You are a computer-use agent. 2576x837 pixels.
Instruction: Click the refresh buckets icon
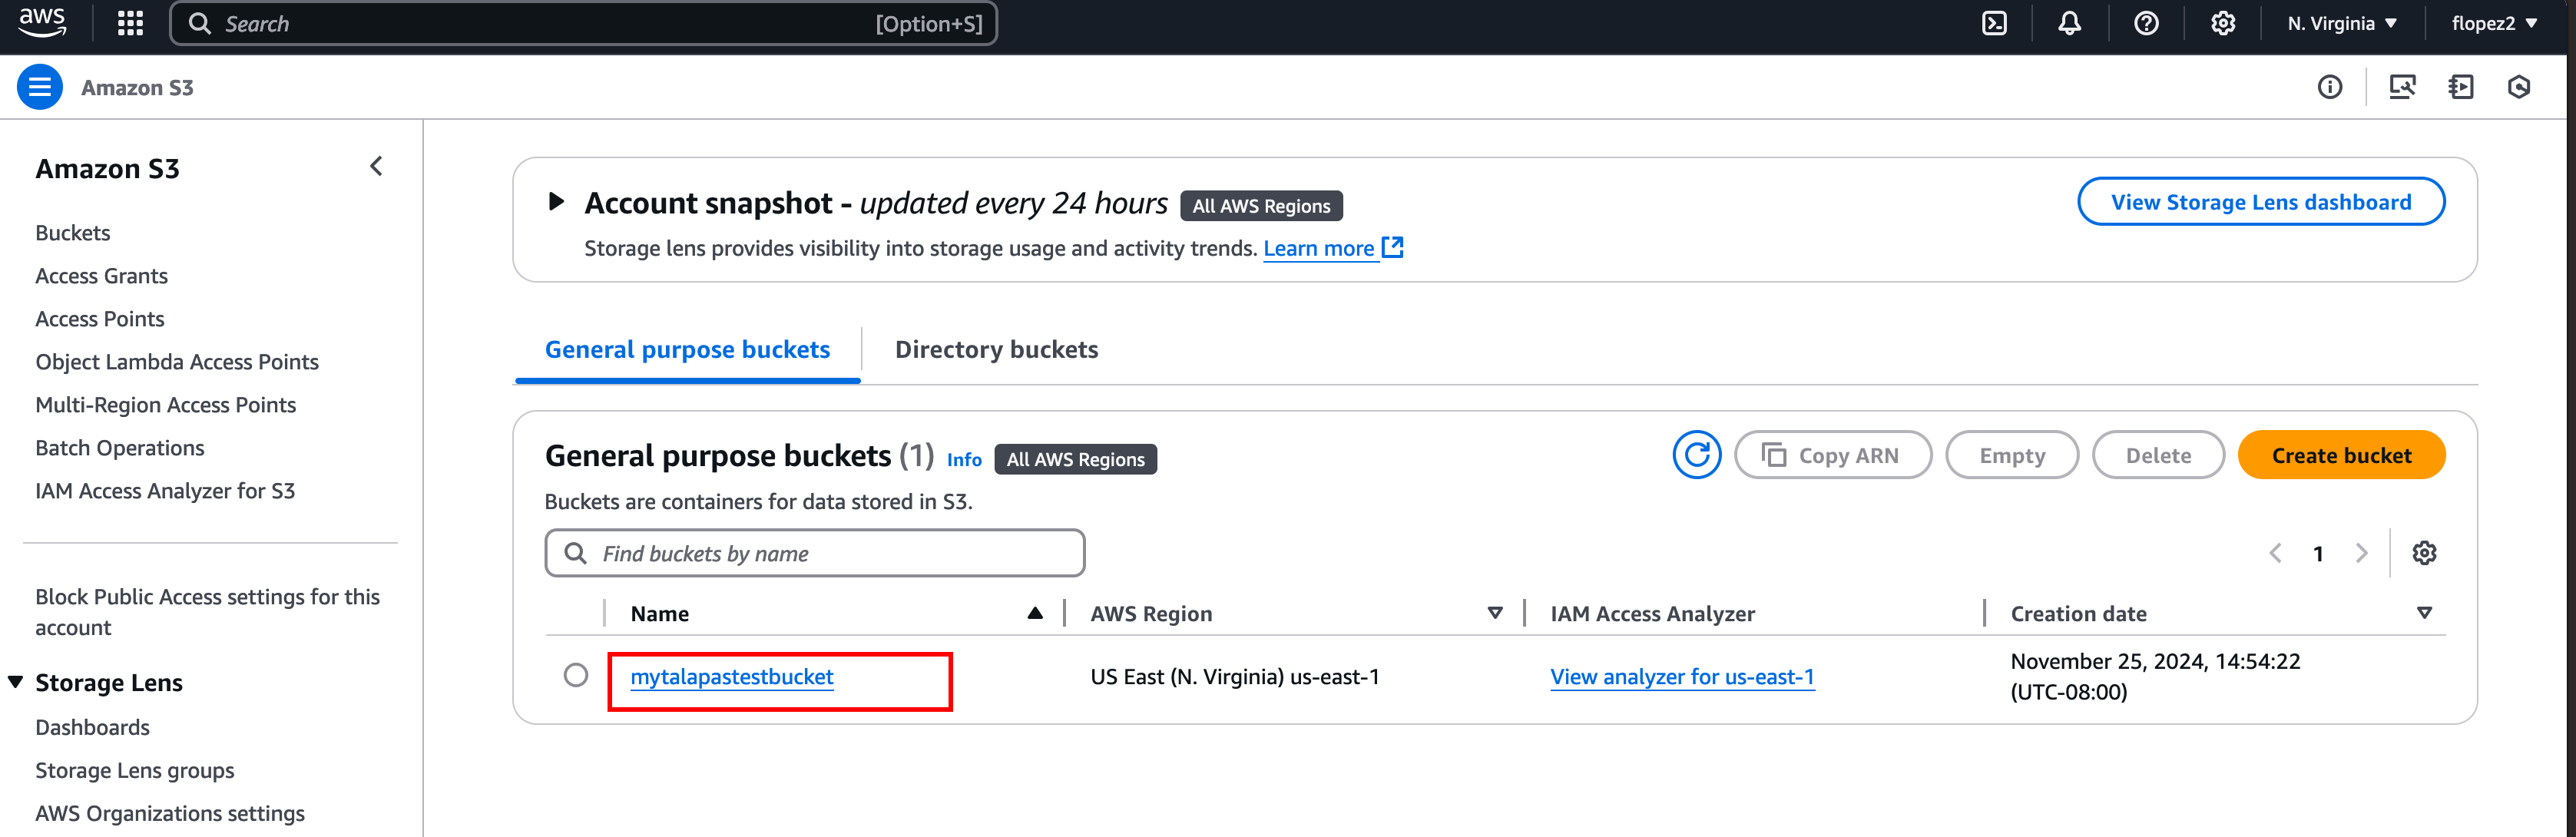pyautogui.click(x=1697, y=456)
